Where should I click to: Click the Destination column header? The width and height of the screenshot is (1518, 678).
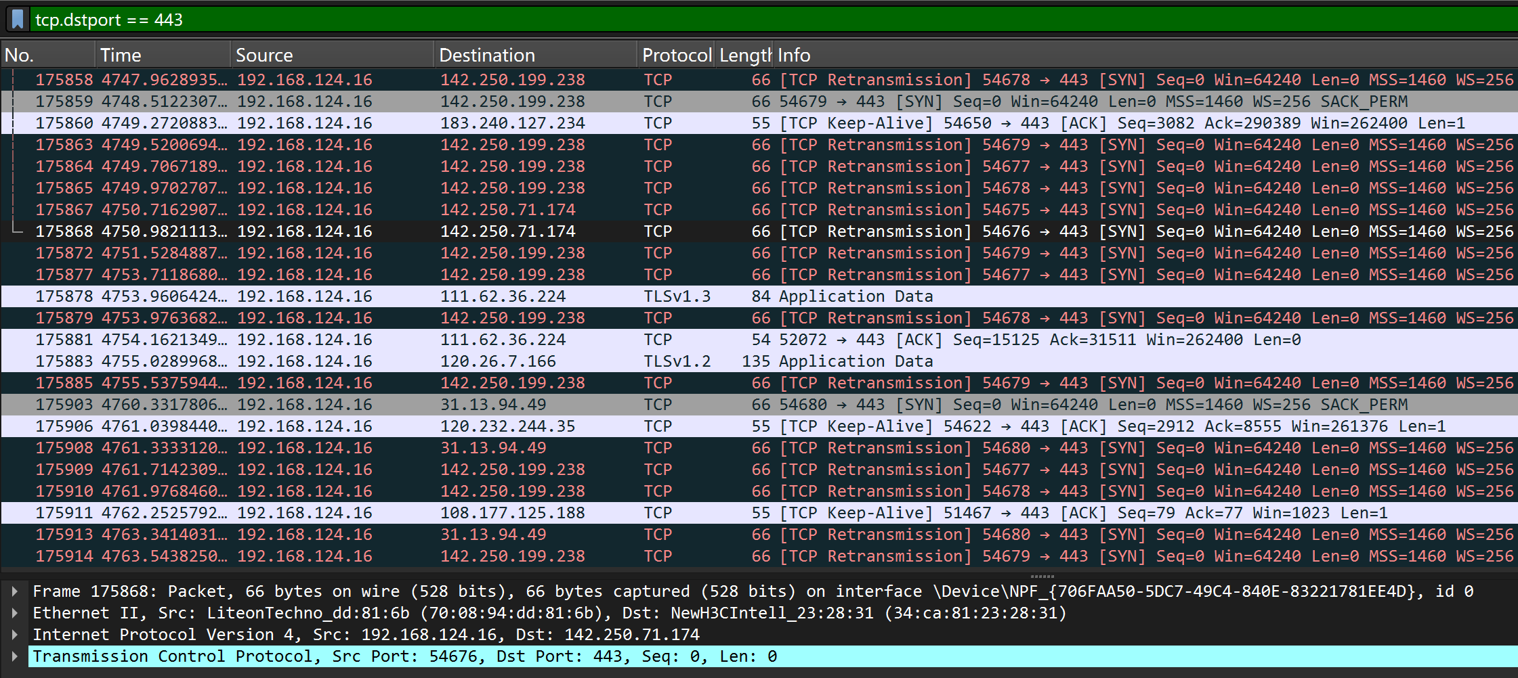click(535, 55)
